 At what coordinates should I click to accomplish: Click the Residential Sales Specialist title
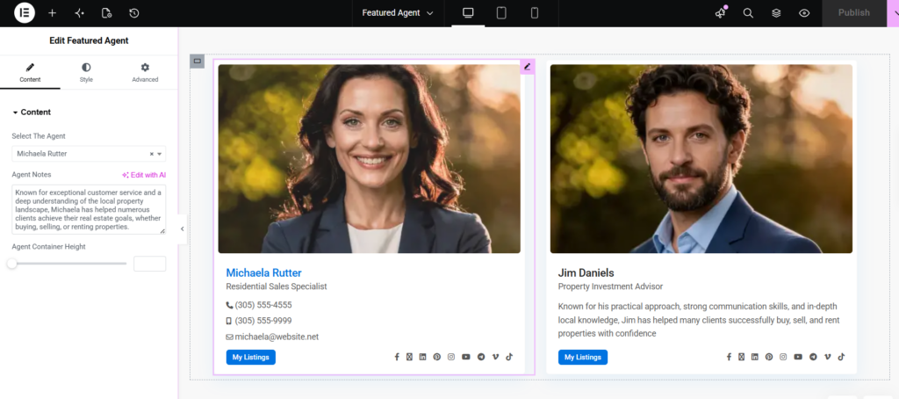277,287
